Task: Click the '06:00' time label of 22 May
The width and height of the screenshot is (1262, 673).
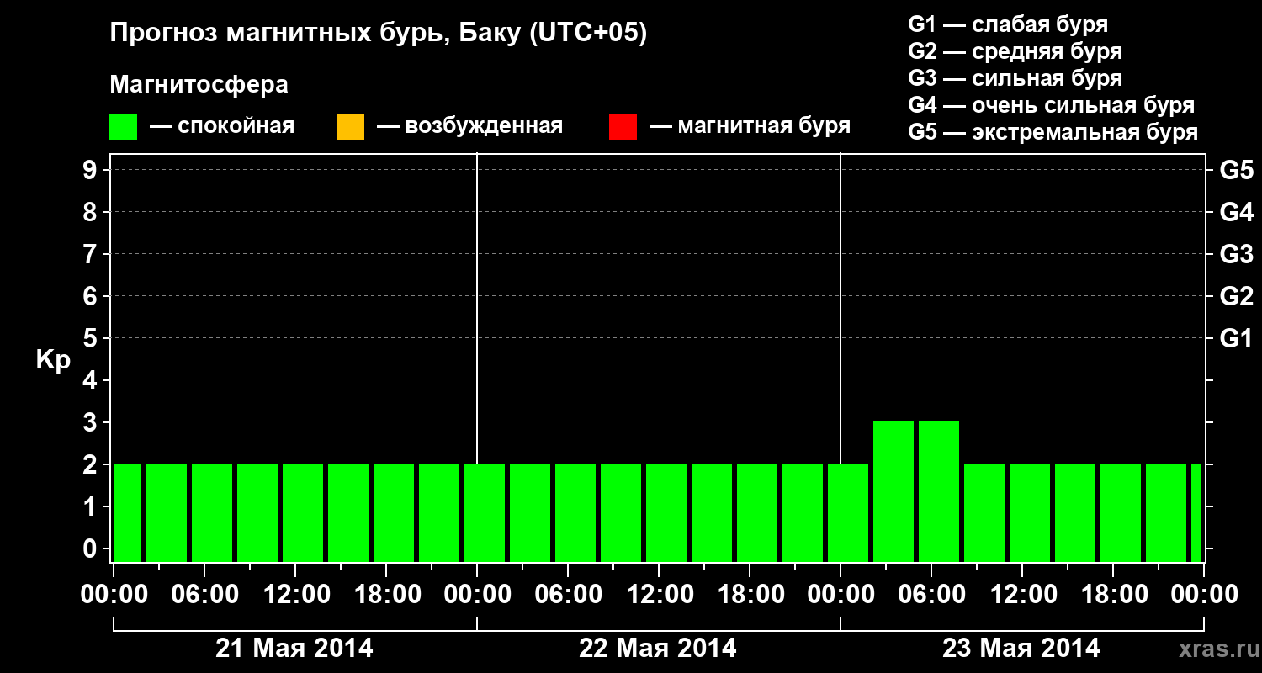Action: 569,595
